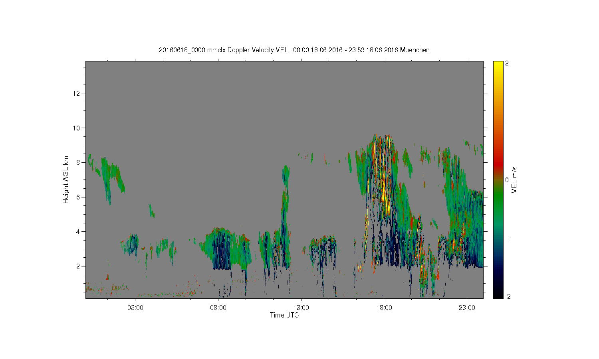Click the plot title text starting with 20160618_0000.mmclx
599x359 pixels.
coord(294,50)
